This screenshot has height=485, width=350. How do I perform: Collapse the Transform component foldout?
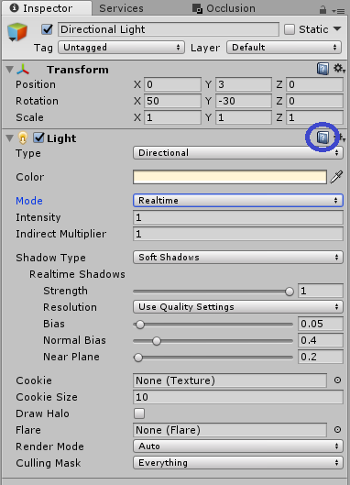click(9, 70)
